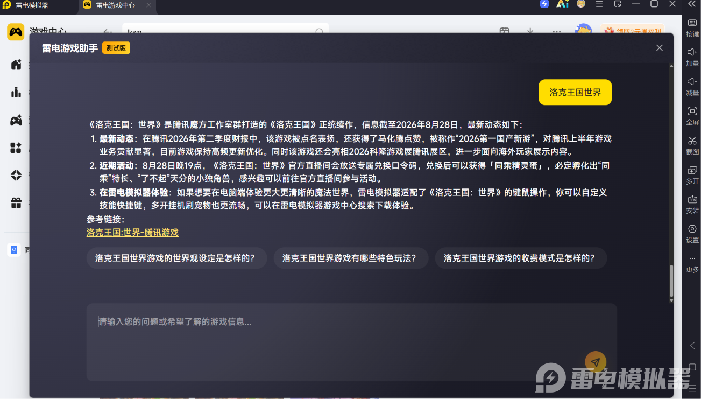The height and width of the screenshot is (399, 701).
Task: Show 更多 tools in the right toolbar
Action: coord(692,263)
